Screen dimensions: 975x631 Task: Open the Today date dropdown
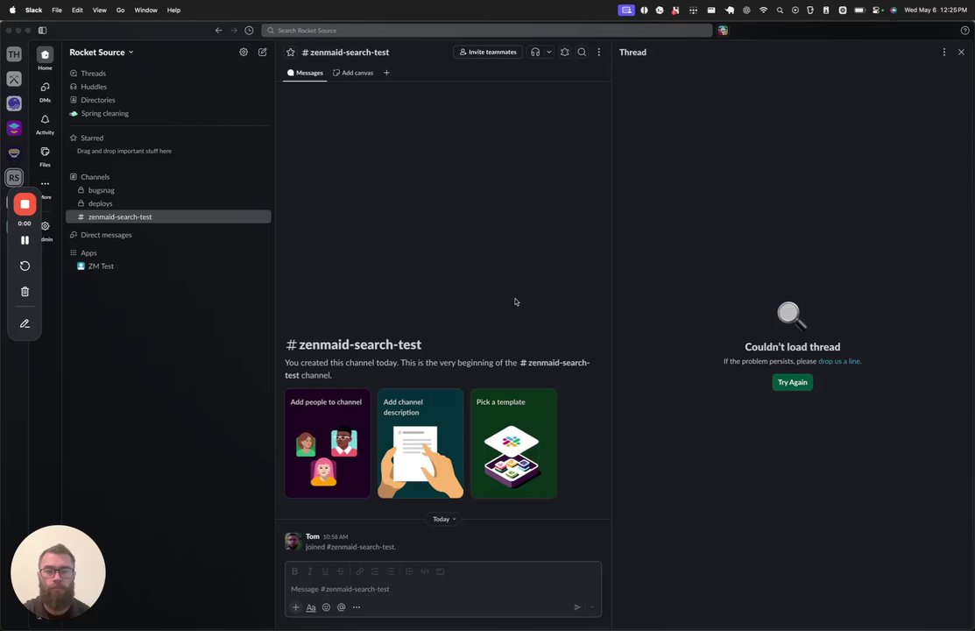pos(445,519)
